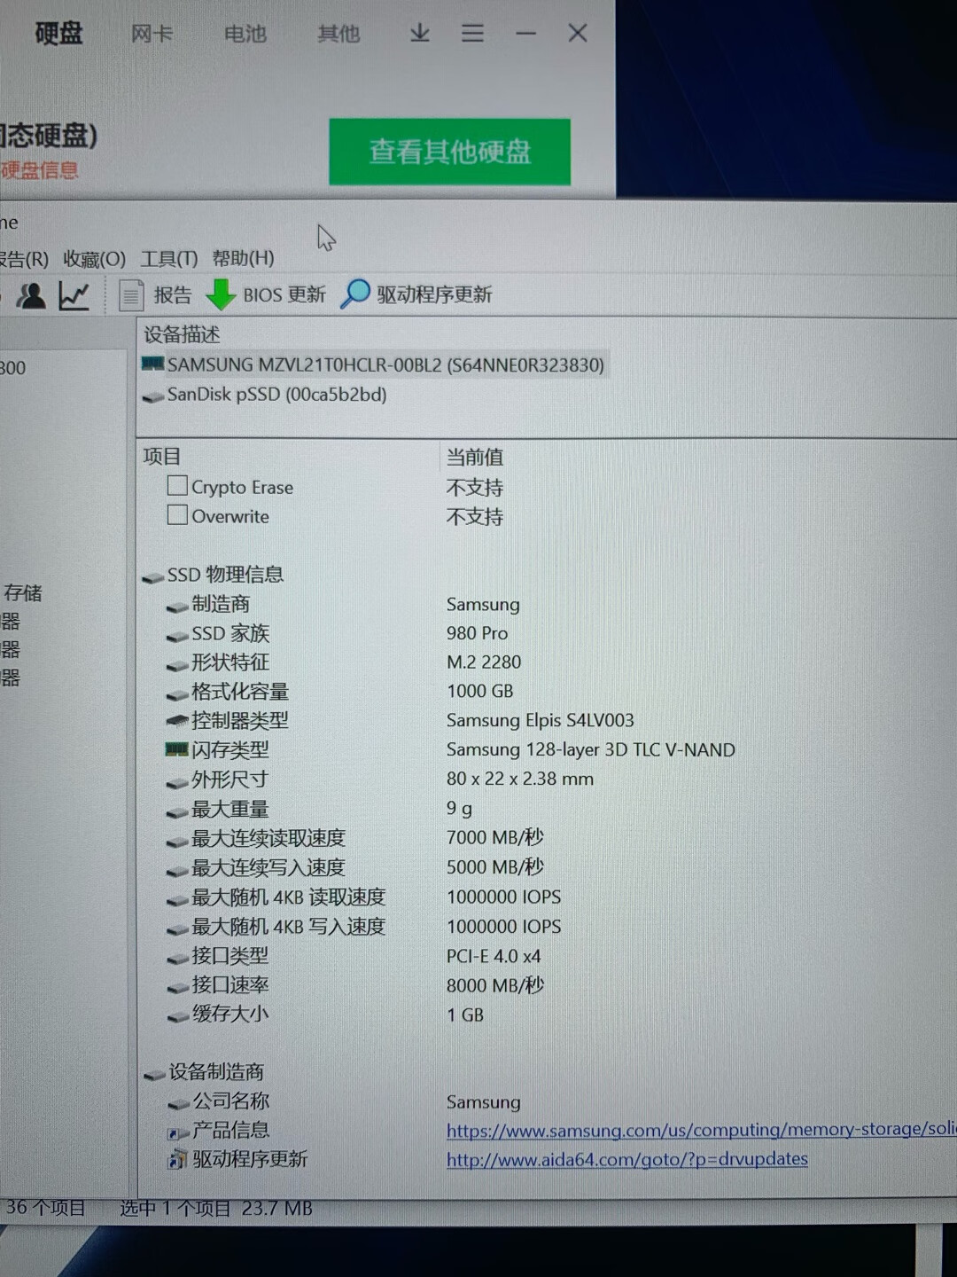Screen dimensions: 957x1277
Task: Click the report document icon
Action: 131,295
